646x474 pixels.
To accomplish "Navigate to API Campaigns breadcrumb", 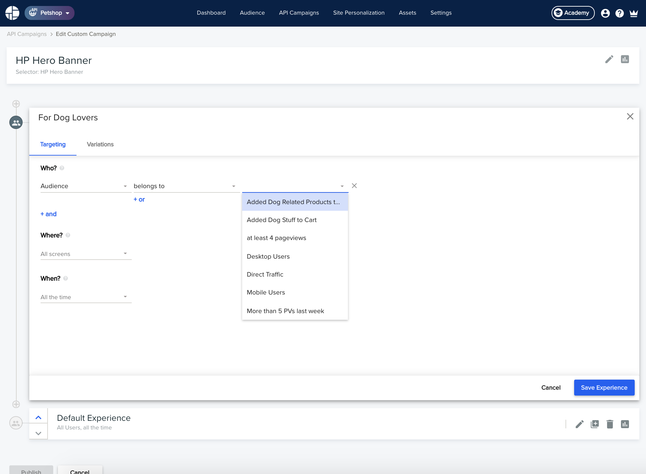I will (27, 34).
